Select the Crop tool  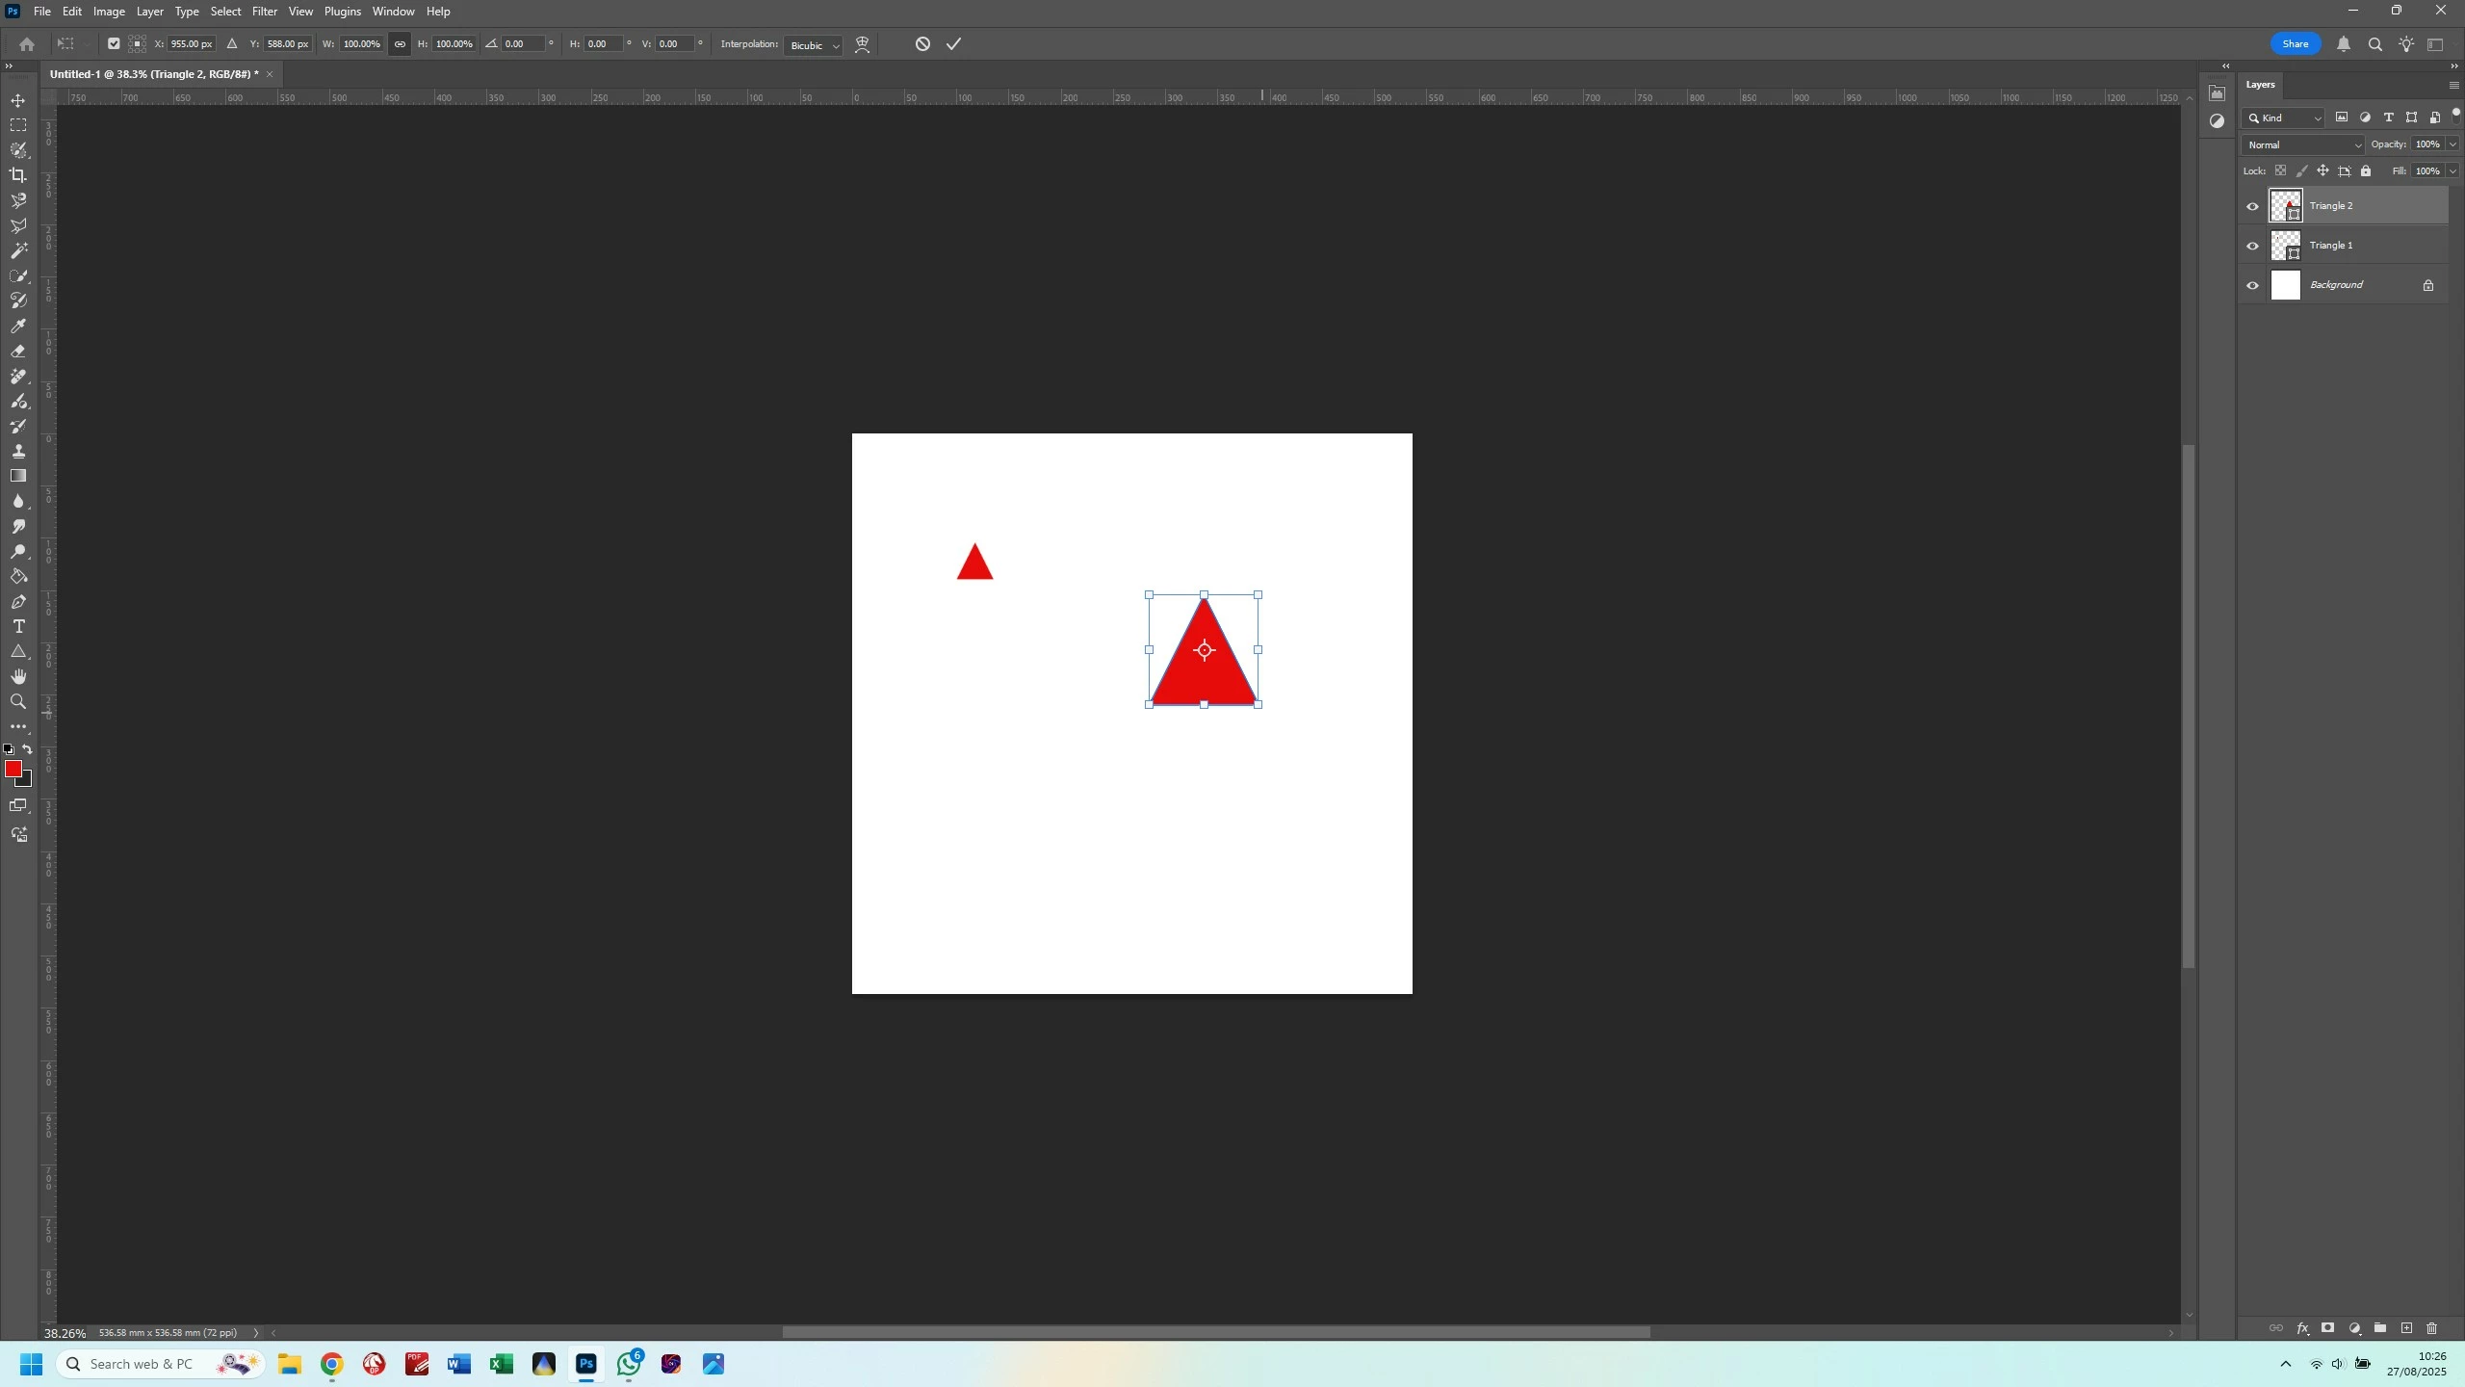pyautogui.click(x=18, y=175)
